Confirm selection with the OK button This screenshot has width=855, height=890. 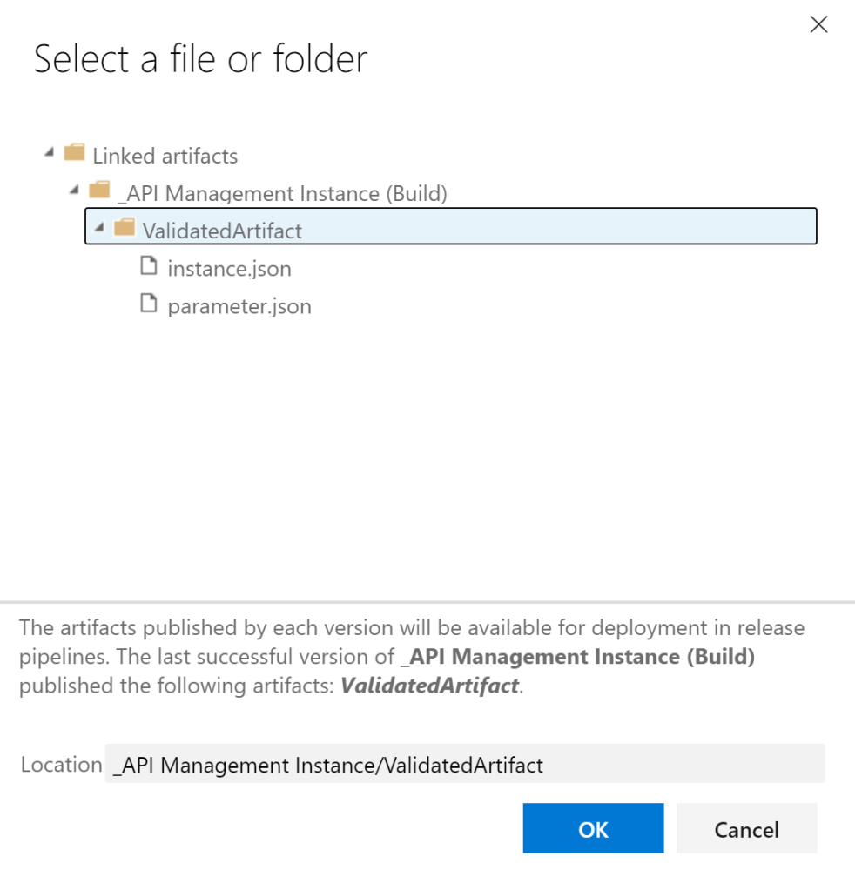593,828
